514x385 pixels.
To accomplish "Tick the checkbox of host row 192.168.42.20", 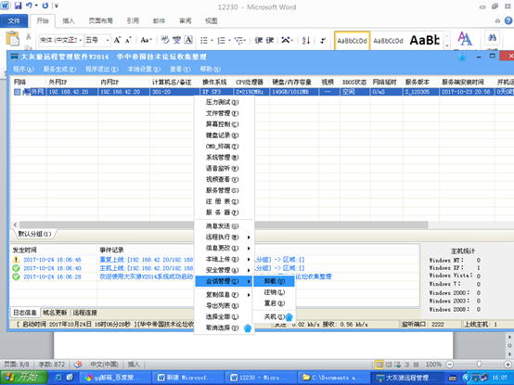I will coord(17,92).
